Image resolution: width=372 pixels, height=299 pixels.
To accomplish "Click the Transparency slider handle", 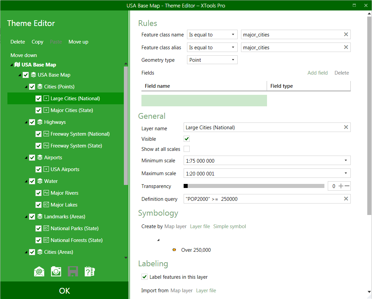I will pos(186,186).
